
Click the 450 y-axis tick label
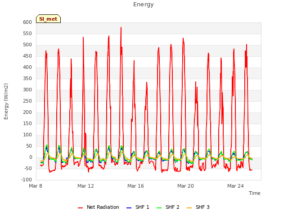click(x=27, y=56)
